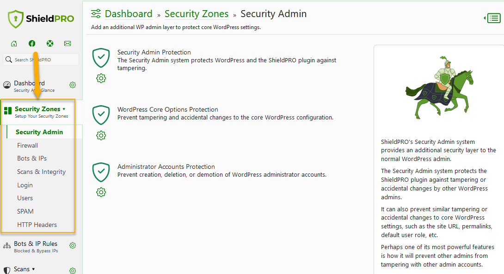Select SPAM submenu item
Screen dimensions: 504x274
(x=25, y=211)
